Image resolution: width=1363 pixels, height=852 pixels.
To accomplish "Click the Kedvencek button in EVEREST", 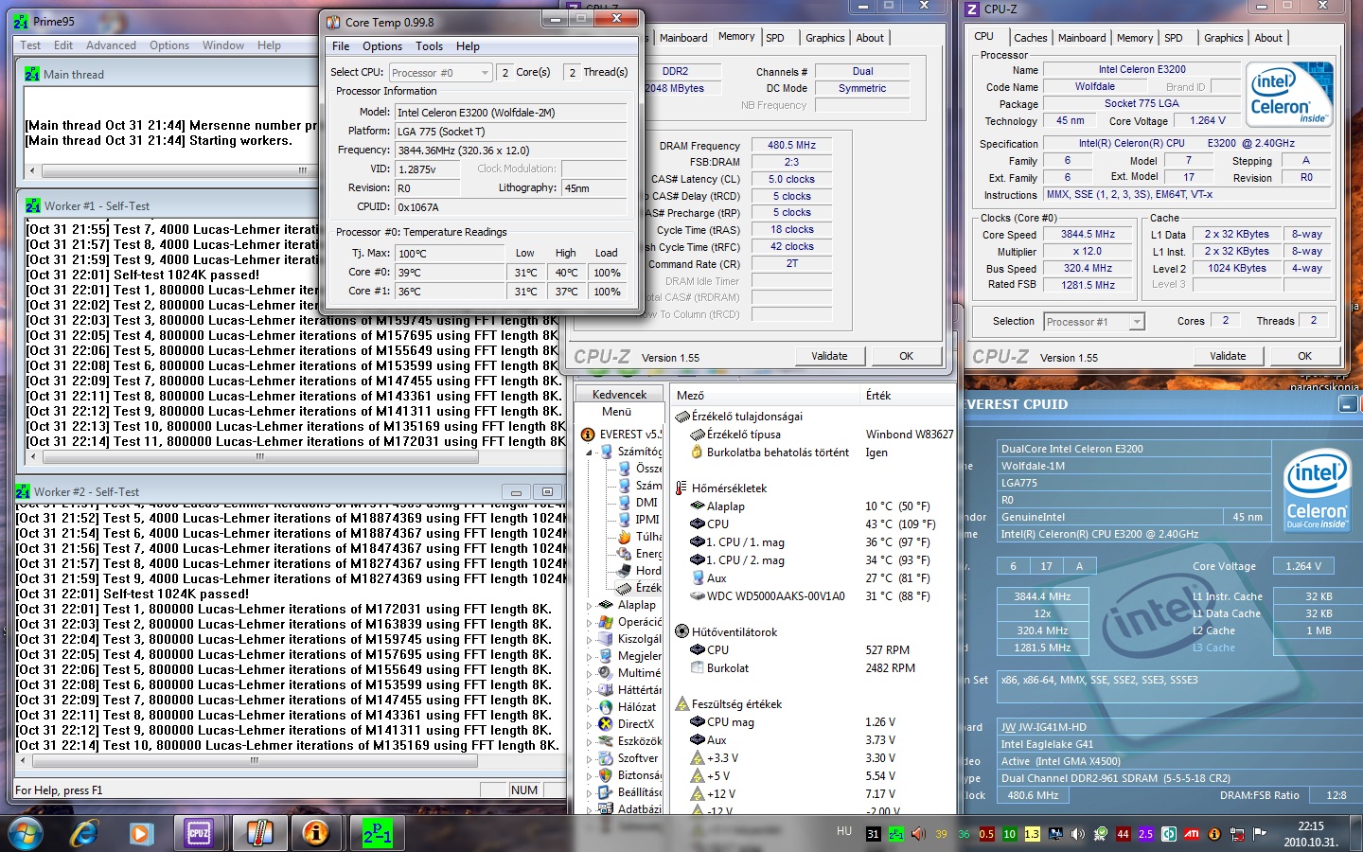I will pyautogui.click(x=619, y=395).
